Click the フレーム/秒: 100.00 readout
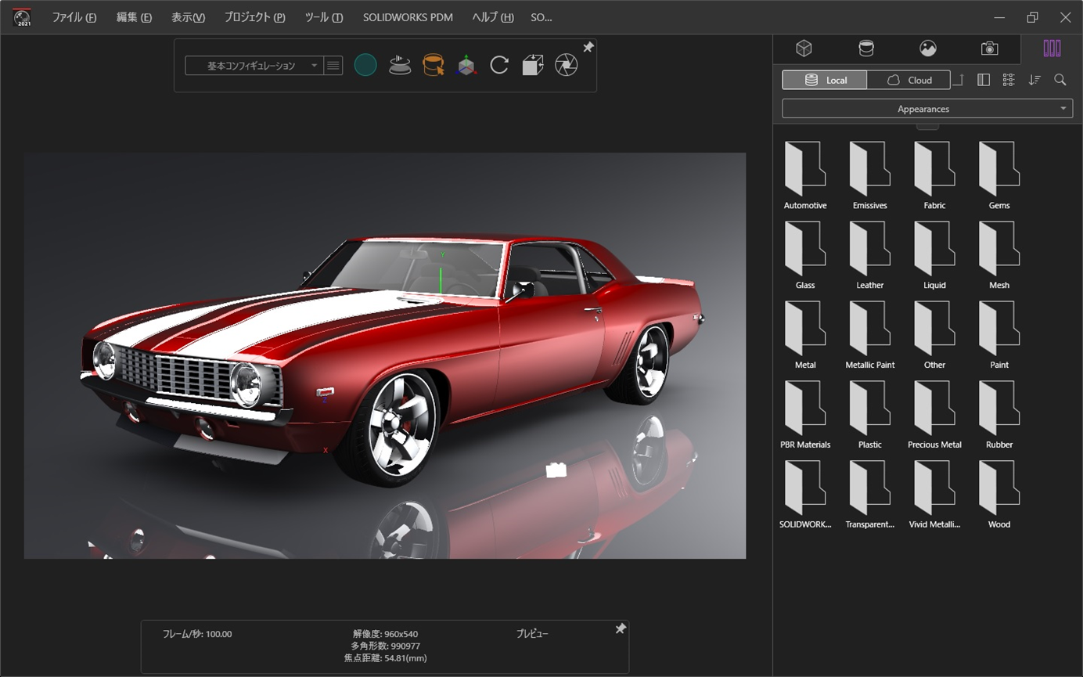This screenshot has height=677, width=1083. tap(197, 634)
